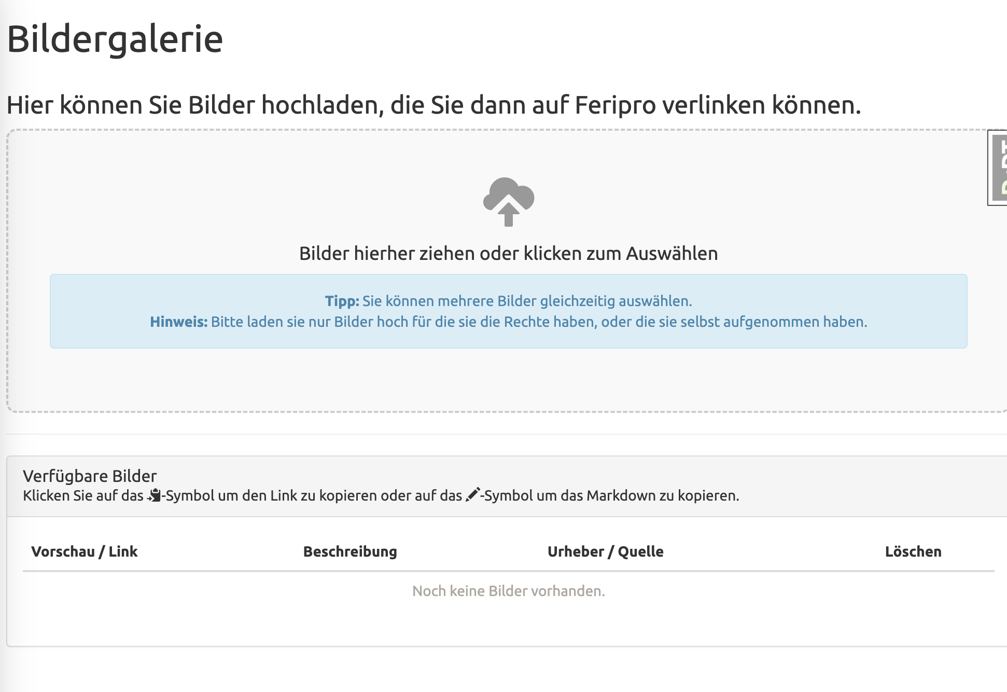1007x692 pixels.
Task: Click the pencil Markdown symbol
Action: tap(472, 495)
